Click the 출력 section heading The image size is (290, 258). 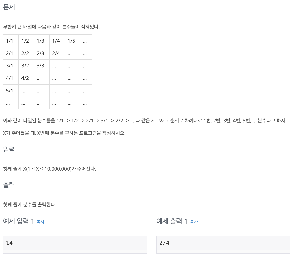[x=8, y=185]
